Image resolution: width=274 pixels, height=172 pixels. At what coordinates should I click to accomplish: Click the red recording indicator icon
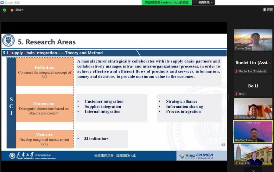click(x=12, y=10)
